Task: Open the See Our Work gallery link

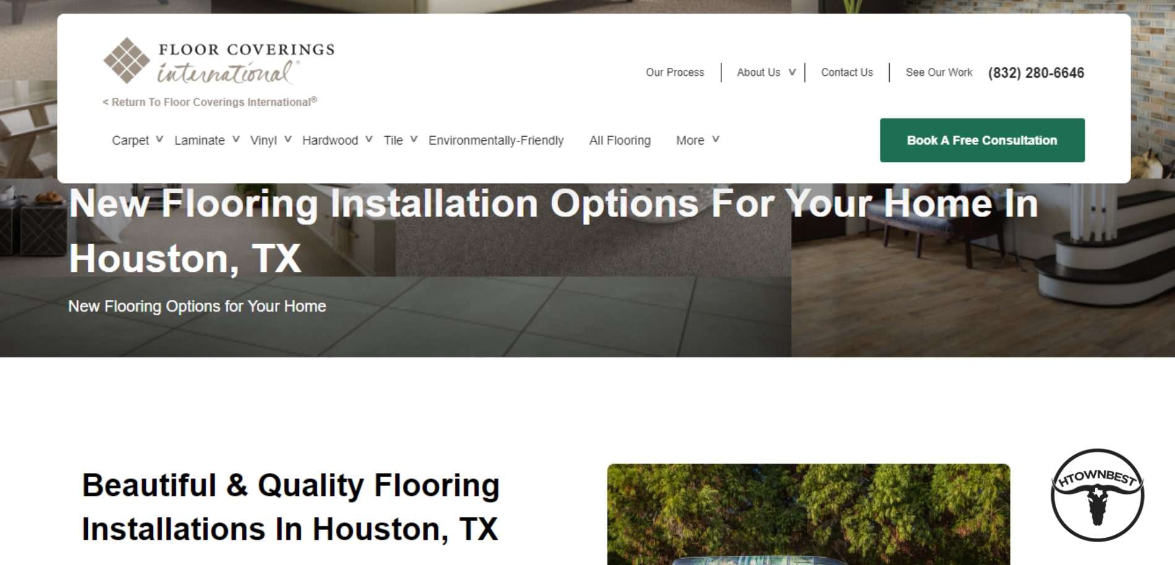Action: tap(939, 72)
